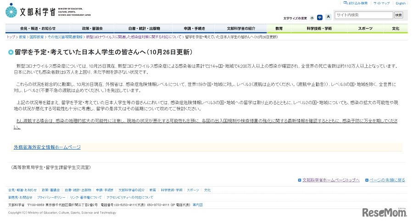
Task: Open the サイトマップ link
Action: click(x=381, y=3)
